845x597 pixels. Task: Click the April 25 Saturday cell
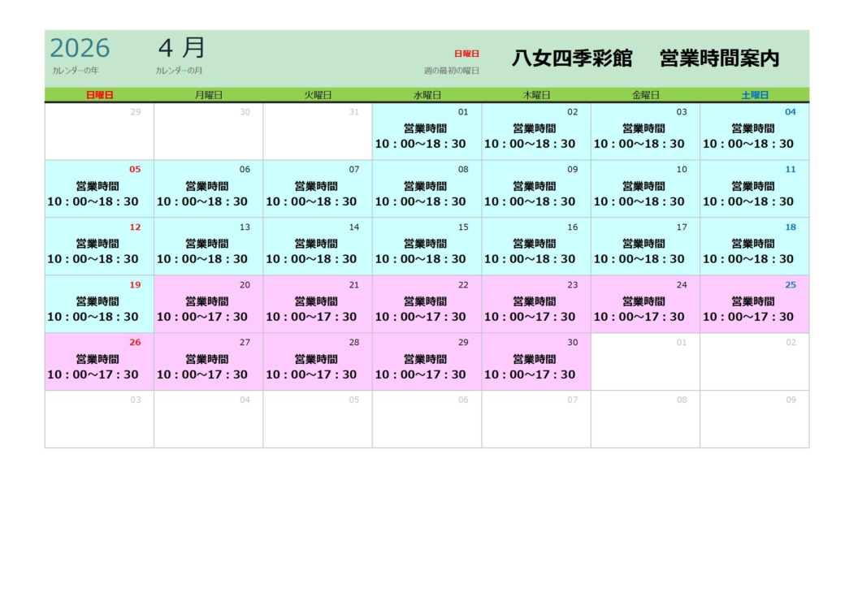[x=754, y=305]
